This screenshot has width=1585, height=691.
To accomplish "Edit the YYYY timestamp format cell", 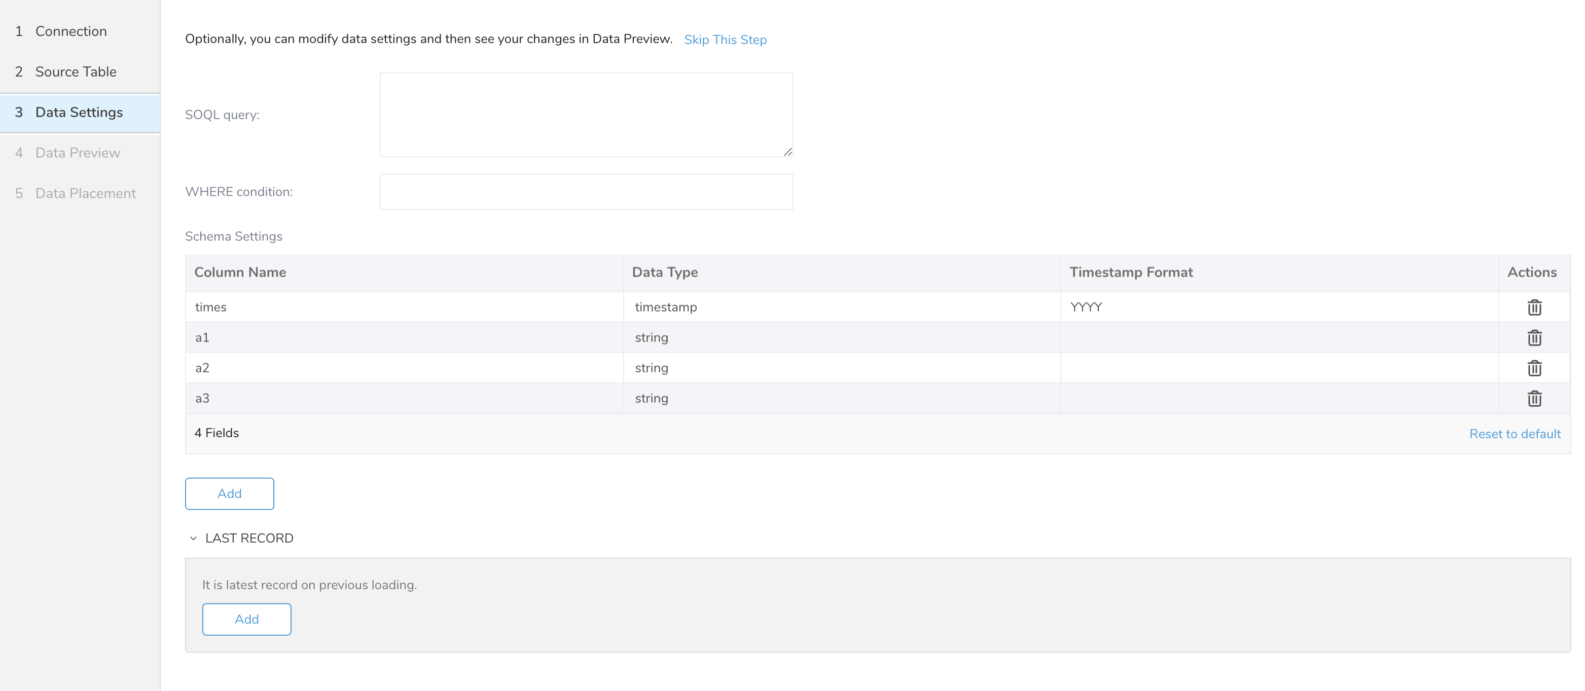I will click(x=1279, y=307).
